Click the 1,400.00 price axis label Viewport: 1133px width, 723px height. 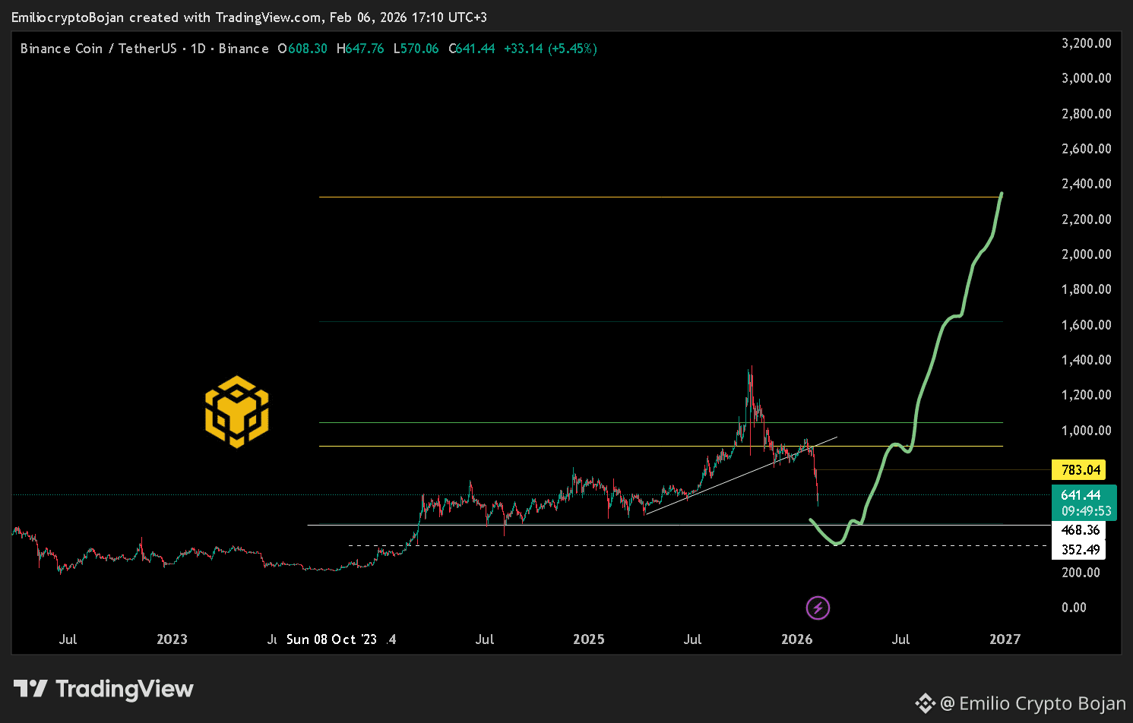tap(1087, 360)
